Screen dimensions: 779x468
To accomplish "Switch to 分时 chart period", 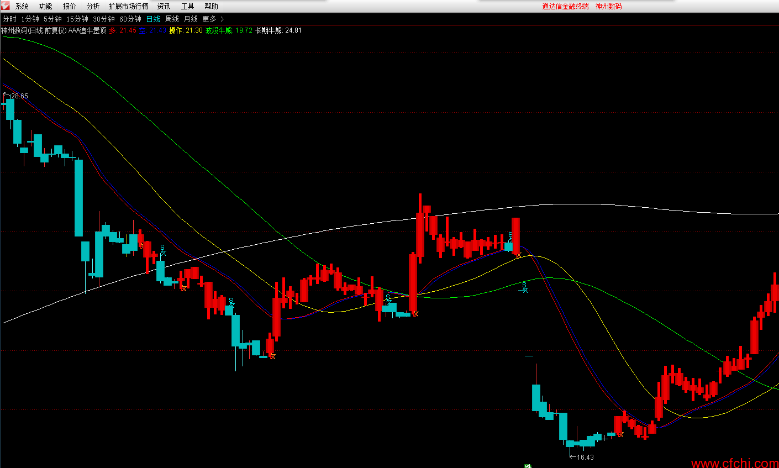I will (9, 19).
